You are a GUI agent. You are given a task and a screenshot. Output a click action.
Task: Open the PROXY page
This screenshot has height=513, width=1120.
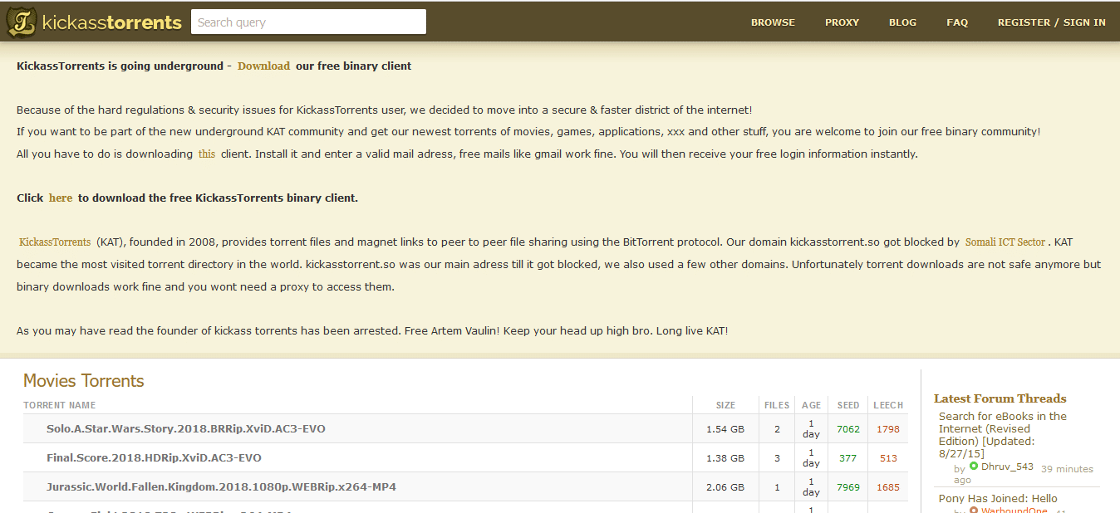click(842, 22)
